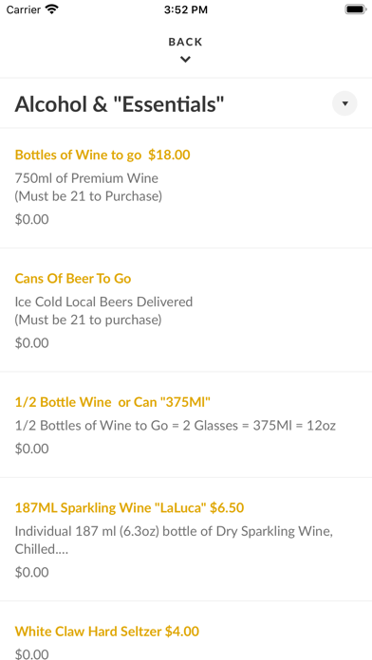372x660 pixels.
Task: Select price under Bottles of Wine item
Action: (31, 219)
